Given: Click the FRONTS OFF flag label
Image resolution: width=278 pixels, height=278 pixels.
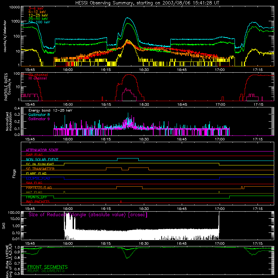Looking at the screenshot, I should click(x=36, y=197).
